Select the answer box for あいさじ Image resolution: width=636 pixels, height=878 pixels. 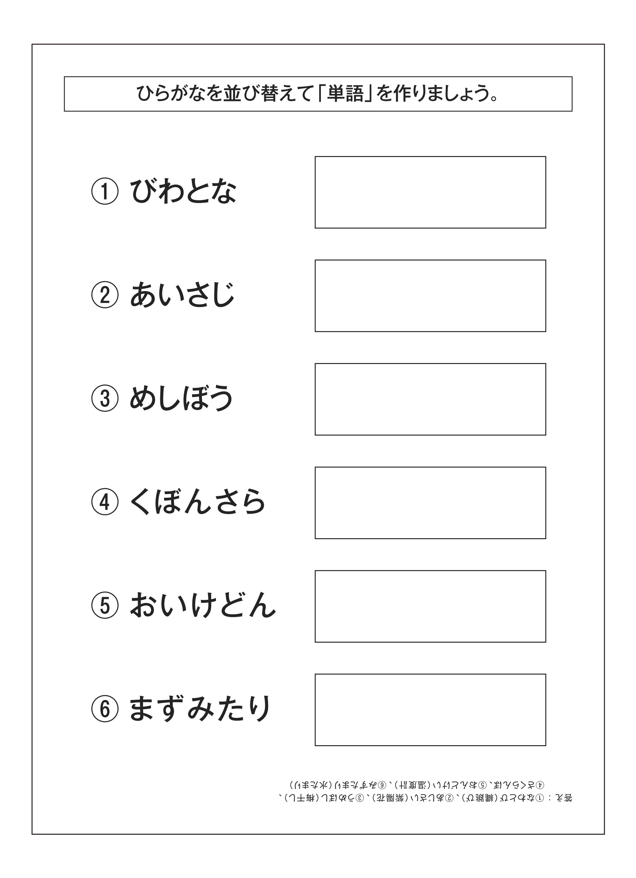tap(430, 296)
